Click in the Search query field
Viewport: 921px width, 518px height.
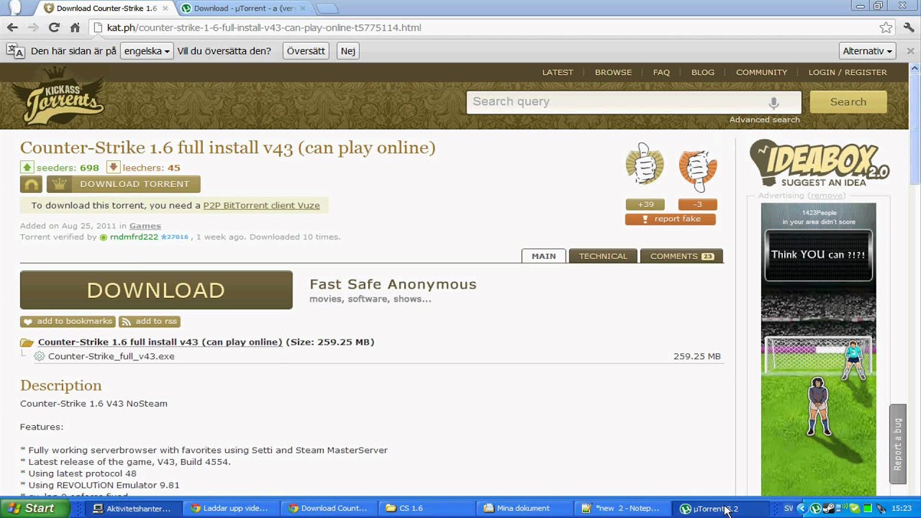[634, 102]
